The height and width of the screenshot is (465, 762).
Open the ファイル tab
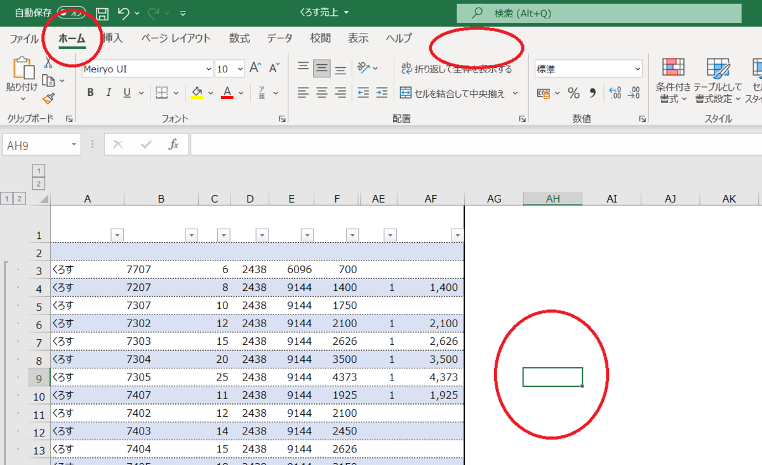pyautogui.click(x=24, y=38)
